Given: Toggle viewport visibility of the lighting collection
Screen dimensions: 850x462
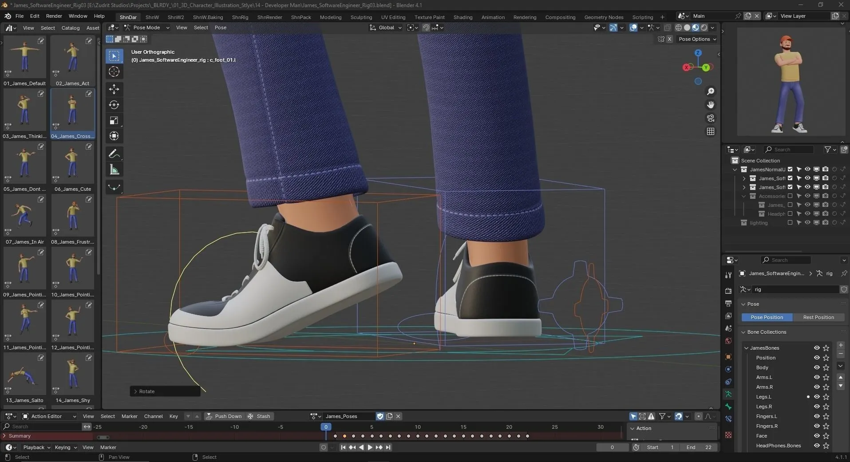Looking at the screenshot, I should [808, 222].
